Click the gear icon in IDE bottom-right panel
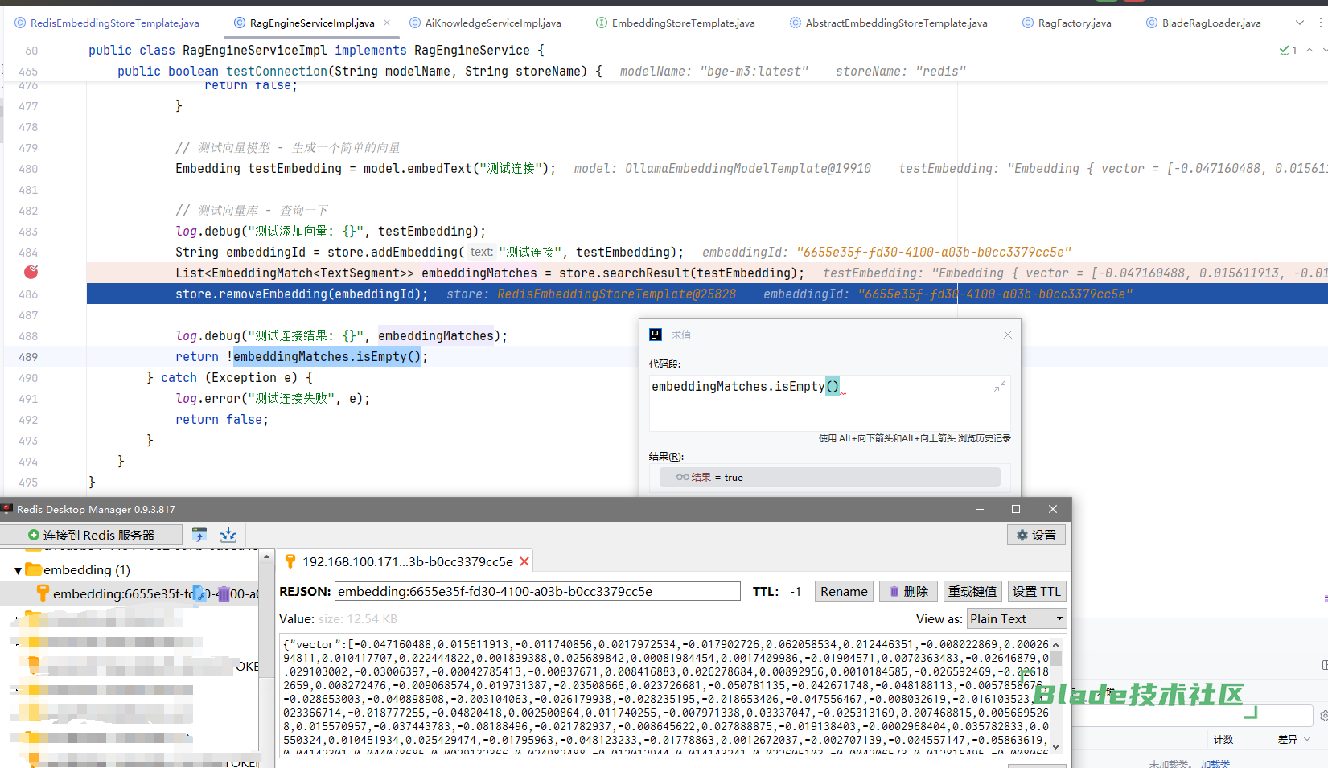 [x=1324, y=715]
